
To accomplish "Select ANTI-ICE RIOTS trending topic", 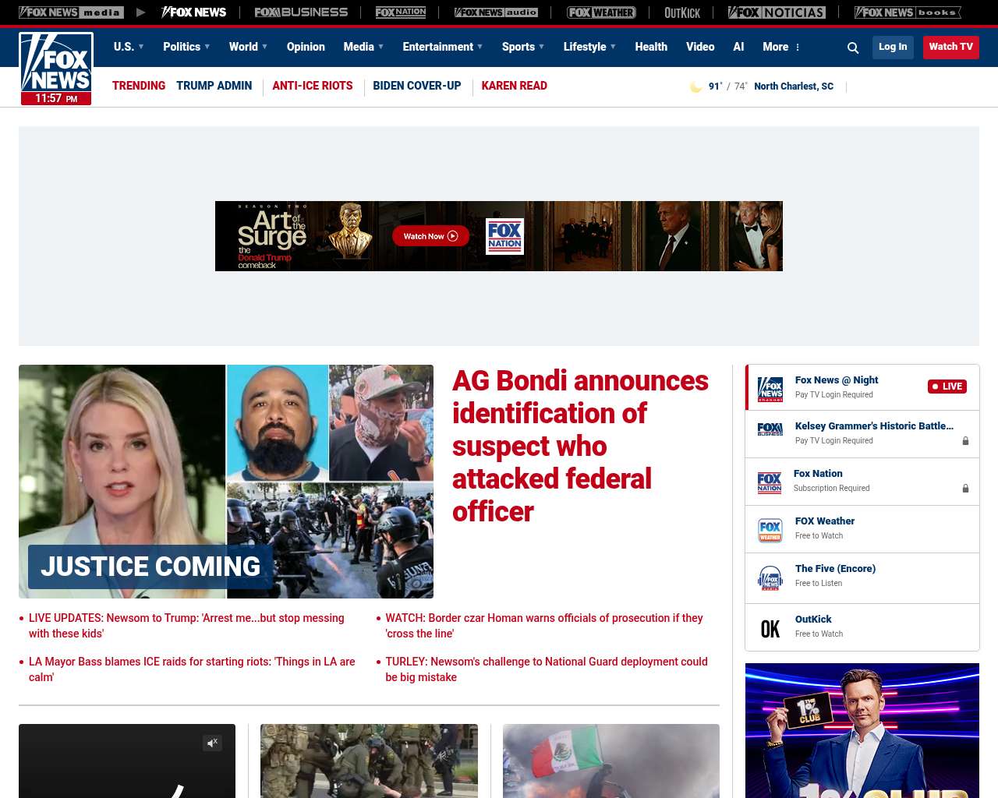I will [x=313, y=86].
